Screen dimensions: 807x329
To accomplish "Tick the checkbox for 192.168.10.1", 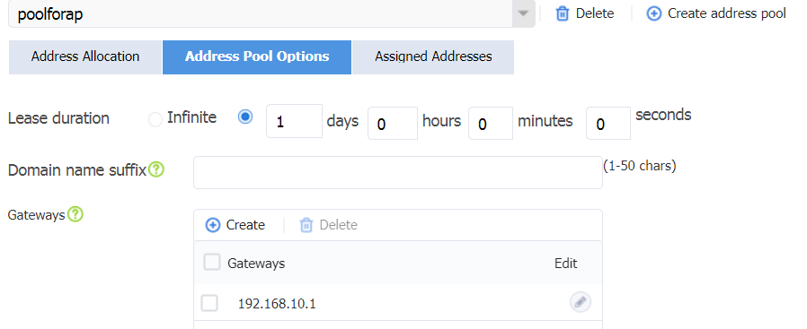I will [209, 303].
